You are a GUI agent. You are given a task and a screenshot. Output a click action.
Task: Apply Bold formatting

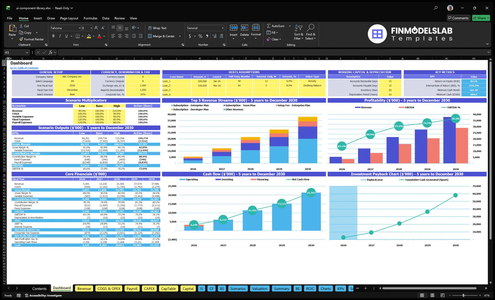(53, 36)
